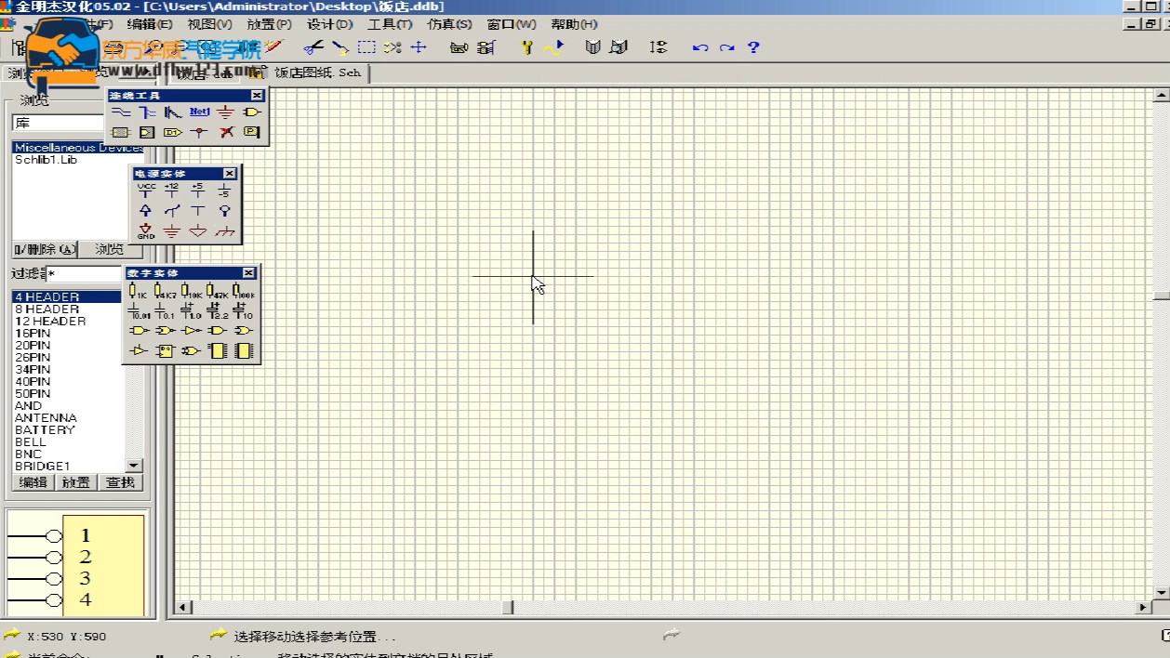Open the 库 browse combo box
The height and width of the screenshot is (658, 1170).
coord(58,123)
